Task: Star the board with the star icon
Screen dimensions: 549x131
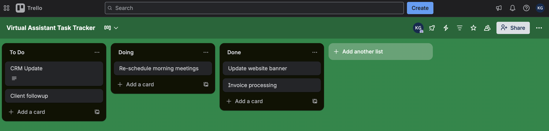Action: tap(473, 28)
